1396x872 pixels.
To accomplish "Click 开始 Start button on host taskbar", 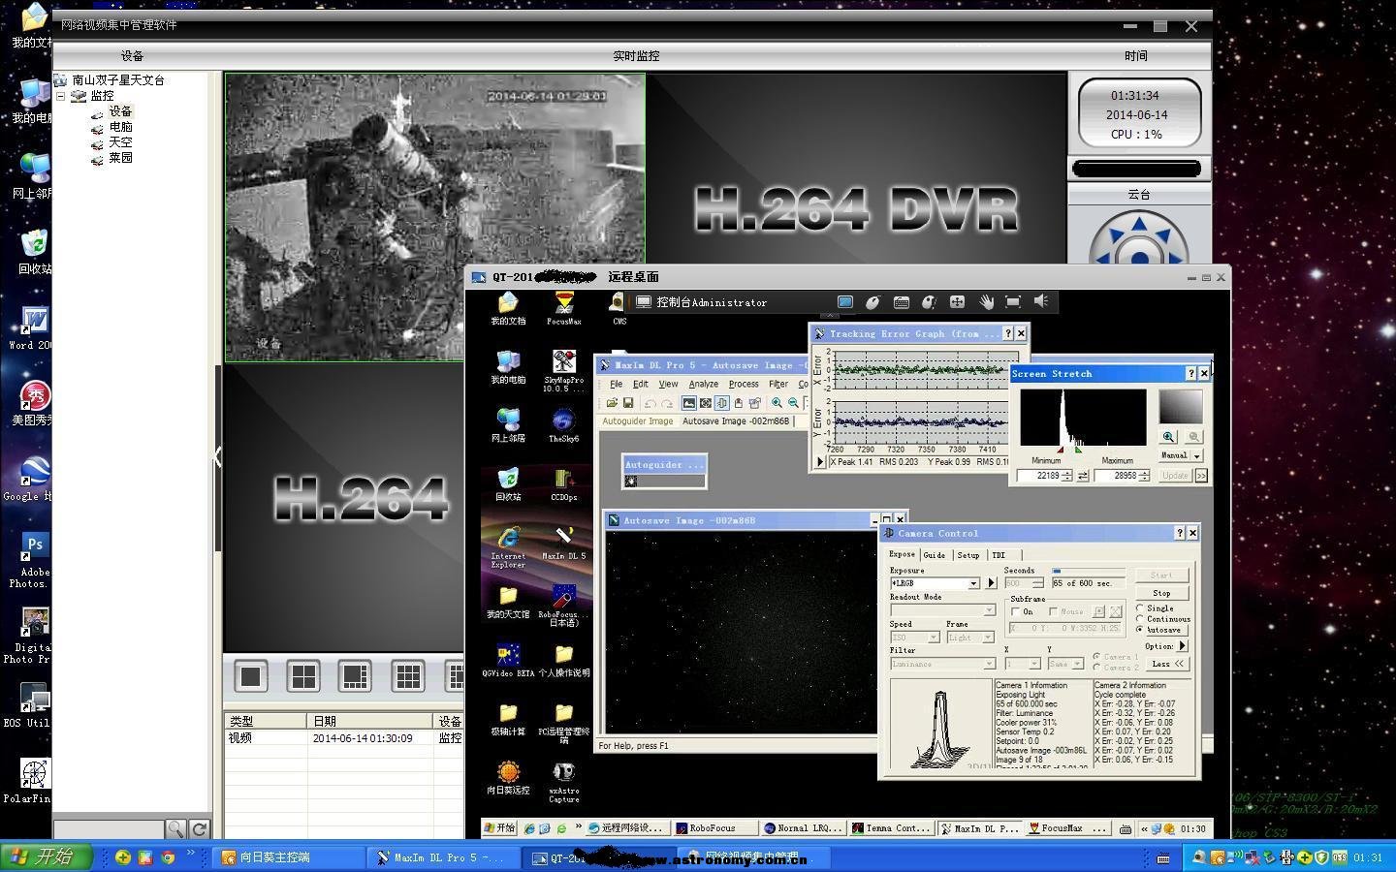I will pyautogui.click(x=45, y=856).
